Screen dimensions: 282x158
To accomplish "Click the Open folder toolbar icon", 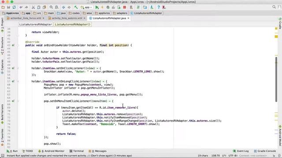I will click(3, 7).
